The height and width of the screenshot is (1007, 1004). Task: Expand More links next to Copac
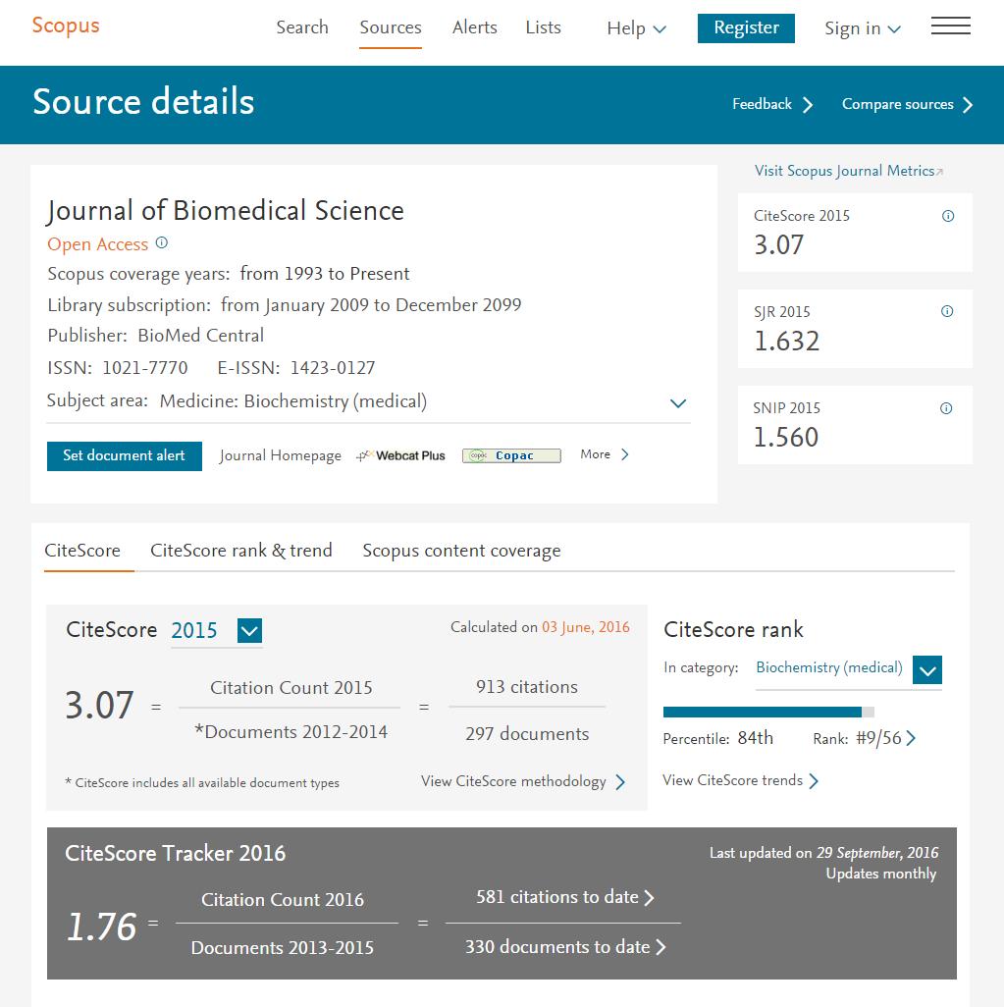605,454
